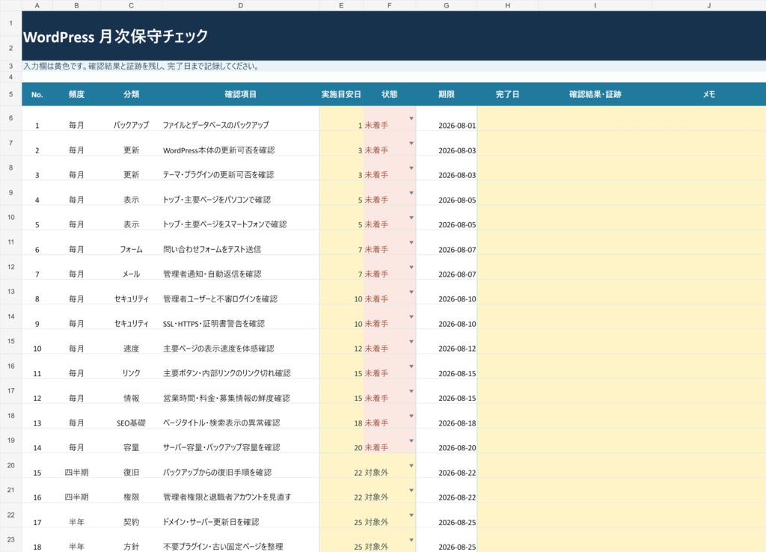
Task: Click deadline cell 2026-08-01
Action: pos(446,119)
